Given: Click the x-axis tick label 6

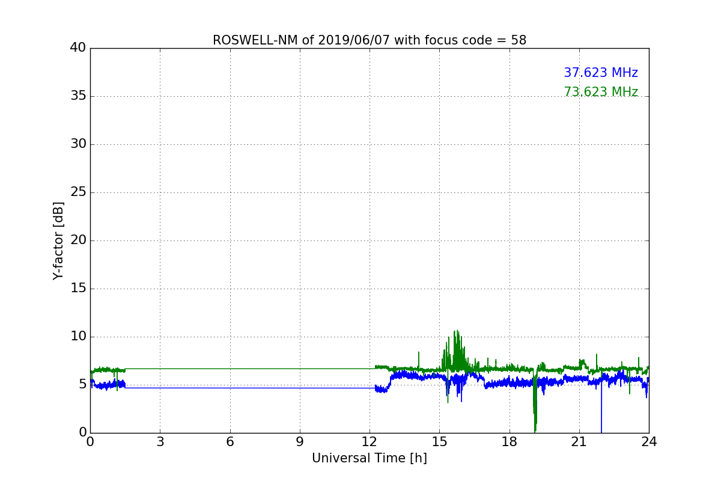Looking at the screenshot, I should pos(230,442).
